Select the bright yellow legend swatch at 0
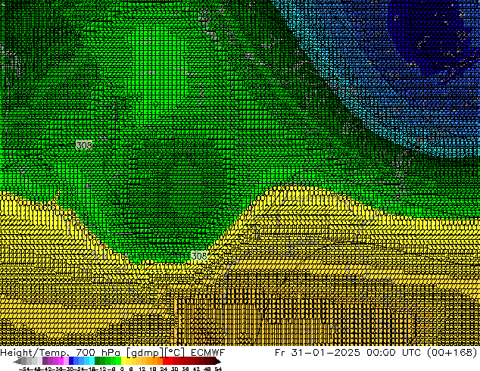The image size is (480, 371). point(123,360)
